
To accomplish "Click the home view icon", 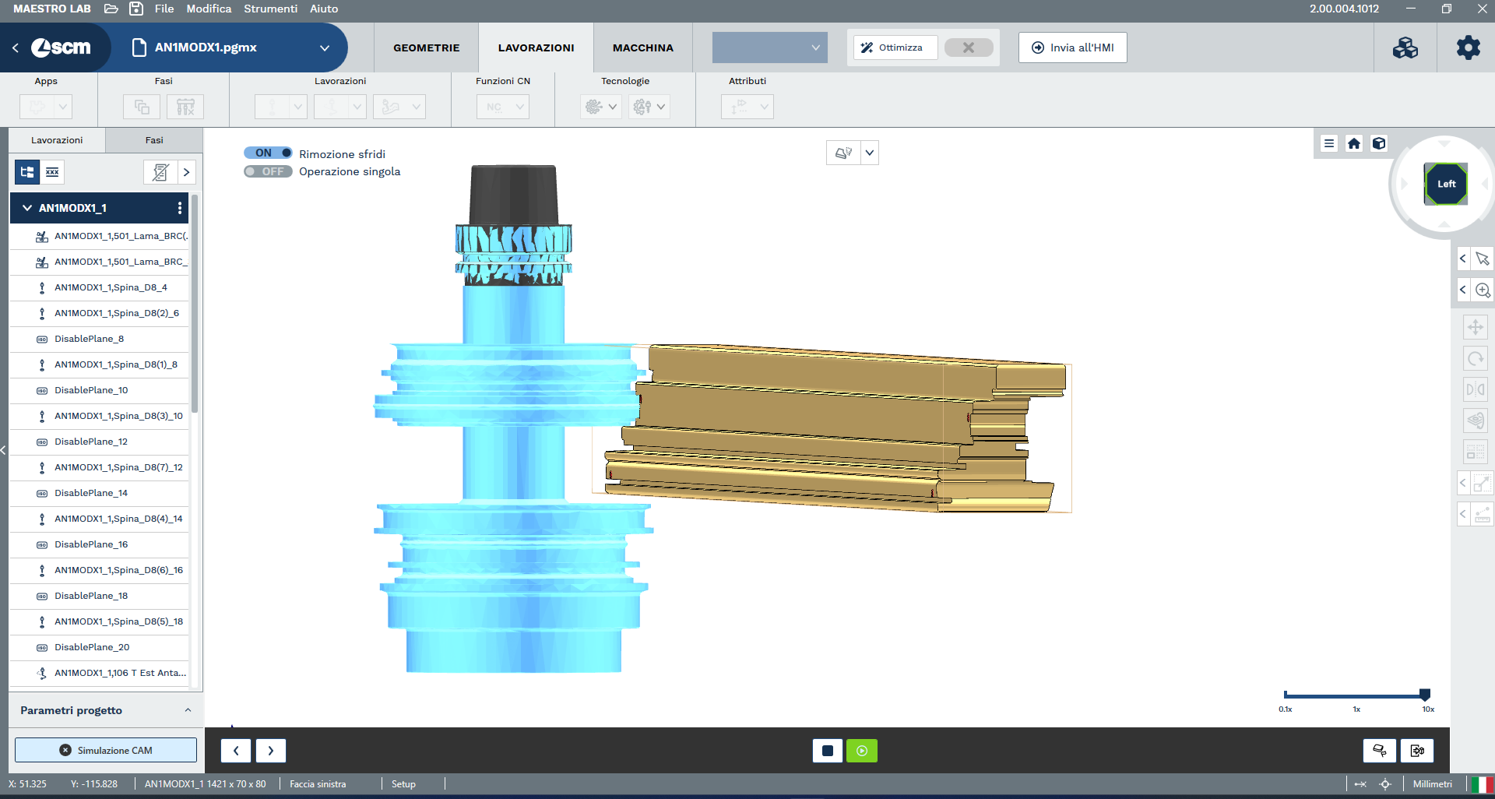I will click(x=1354, y=143).
